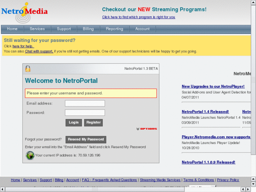Open Streaming Media Services footer link
This screenshot has height=192, width=256.
(x=160, y=180)
